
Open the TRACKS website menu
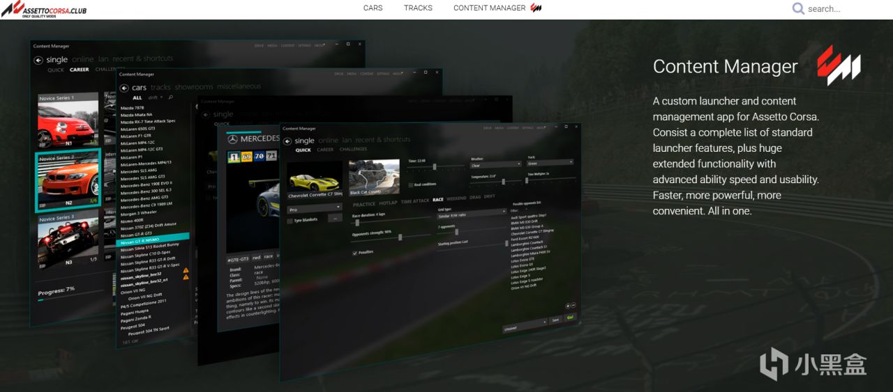418,8
